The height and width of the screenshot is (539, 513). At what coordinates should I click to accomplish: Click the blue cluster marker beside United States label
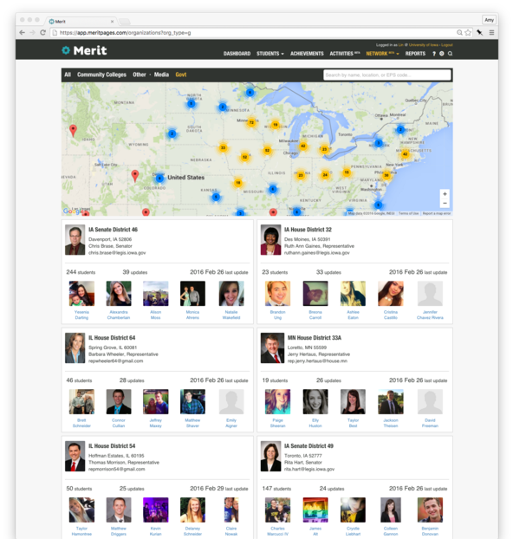tap(159, 178)
